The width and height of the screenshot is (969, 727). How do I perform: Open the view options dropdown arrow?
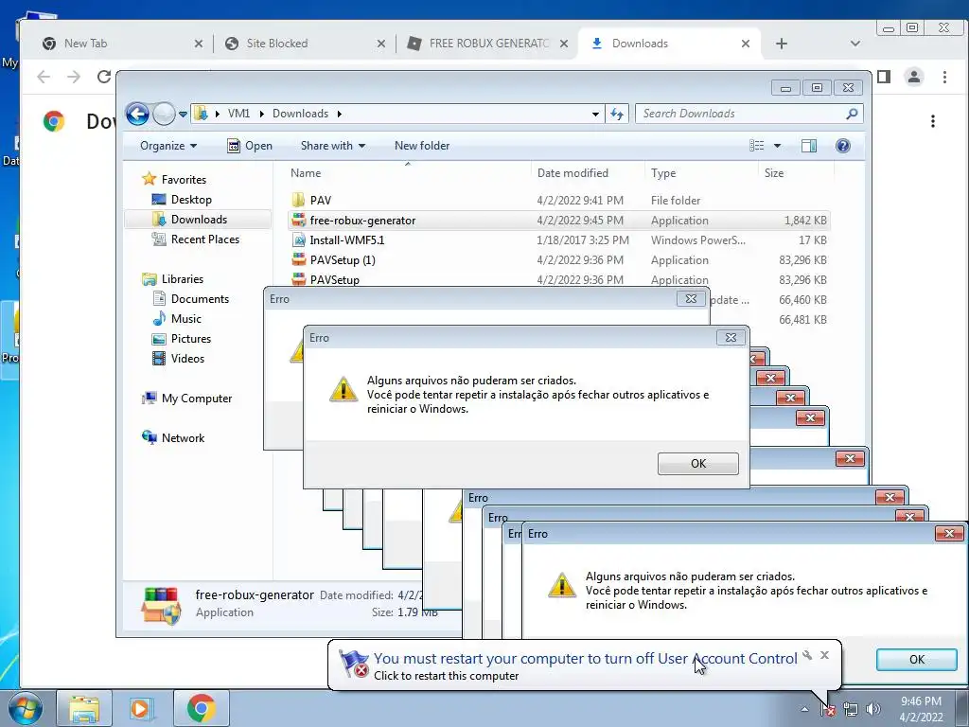click(x=778, y=146)
